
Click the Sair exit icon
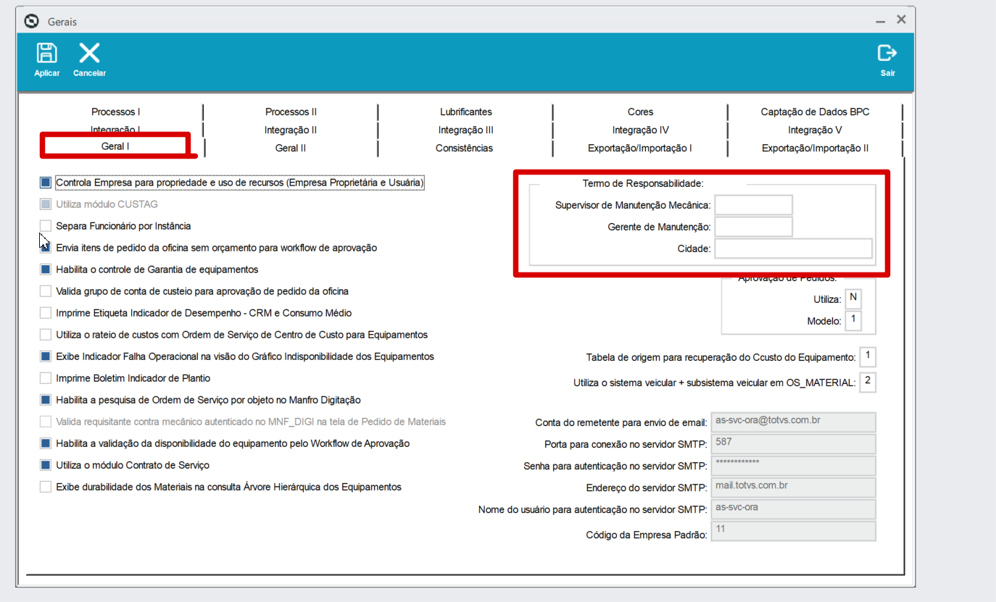click(x=887, y=53)
